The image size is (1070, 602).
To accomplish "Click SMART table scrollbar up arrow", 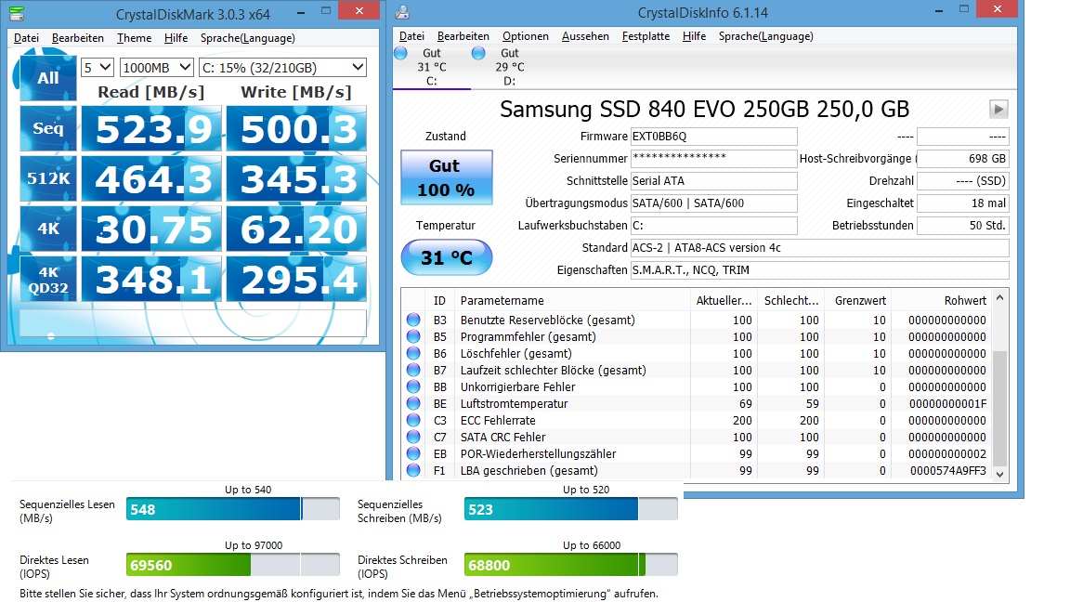I will pyautogui.click(x=999, y=297).
